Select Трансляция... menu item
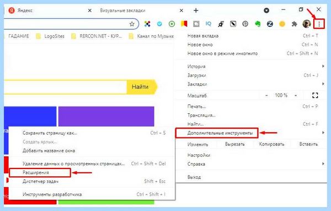Screen dimensions: 331x211 click(251, 115)
